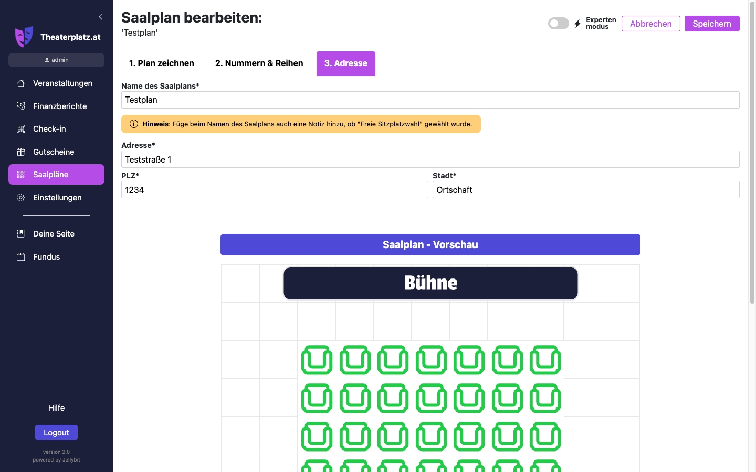Screen dimensions: 756x472
Task: Cancel editing via the Abbrechen button
Action: (x=650, y=23)
